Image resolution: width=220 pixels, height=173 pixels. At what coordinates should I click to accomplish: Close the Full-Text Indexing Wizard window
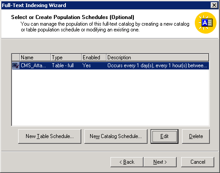click(214, 5)
